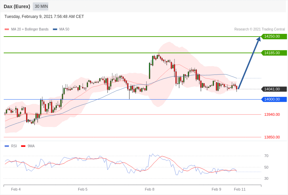The width and height of the screenshot is (288, 195).
Task: Toggle the MA 20 + Bollinger Bands legend
Action: (27, 29)
